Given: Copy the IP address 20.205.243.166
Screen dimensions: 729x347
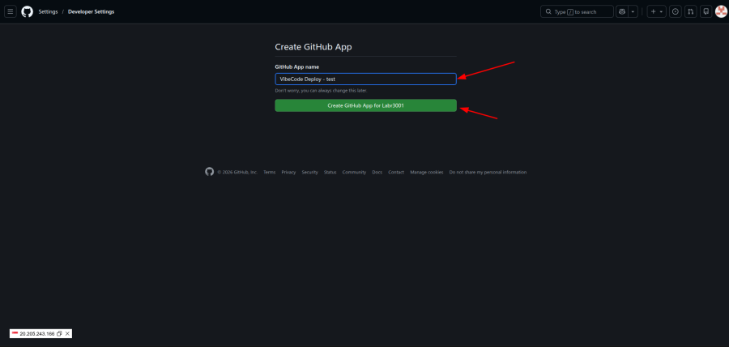Looking at the screenshot, I should (59, 333).
